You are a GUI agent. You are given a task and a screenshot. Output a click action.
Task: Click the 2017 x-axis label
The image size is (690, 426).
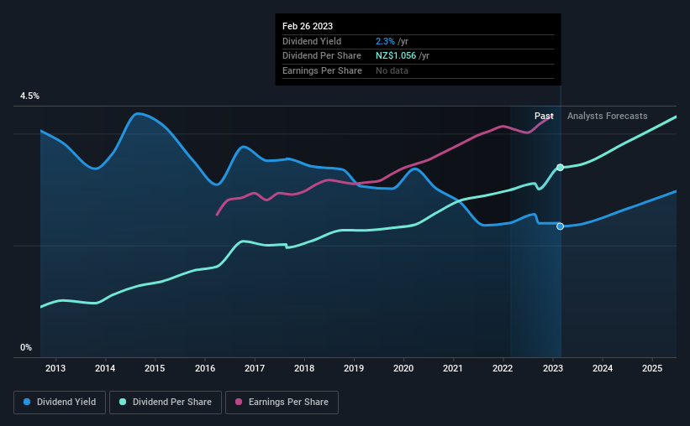[255, 368]
